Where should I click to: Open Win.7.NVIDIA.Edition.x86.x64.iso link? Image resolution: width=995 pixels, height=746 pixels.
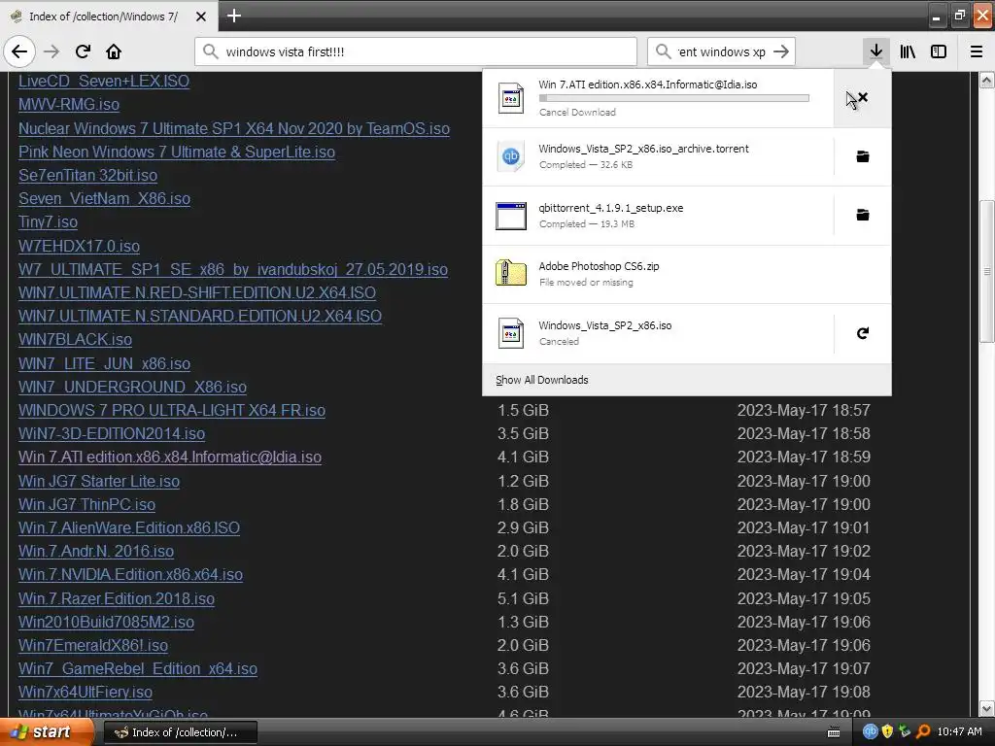coord(130,575)
